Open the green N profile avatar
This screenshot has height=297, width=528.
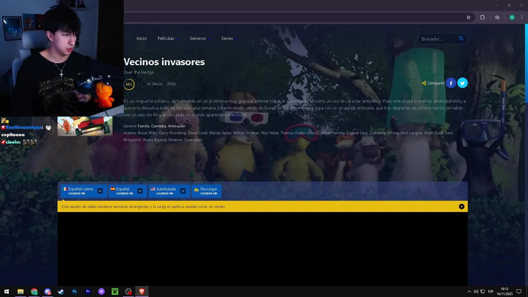(512, 17)
